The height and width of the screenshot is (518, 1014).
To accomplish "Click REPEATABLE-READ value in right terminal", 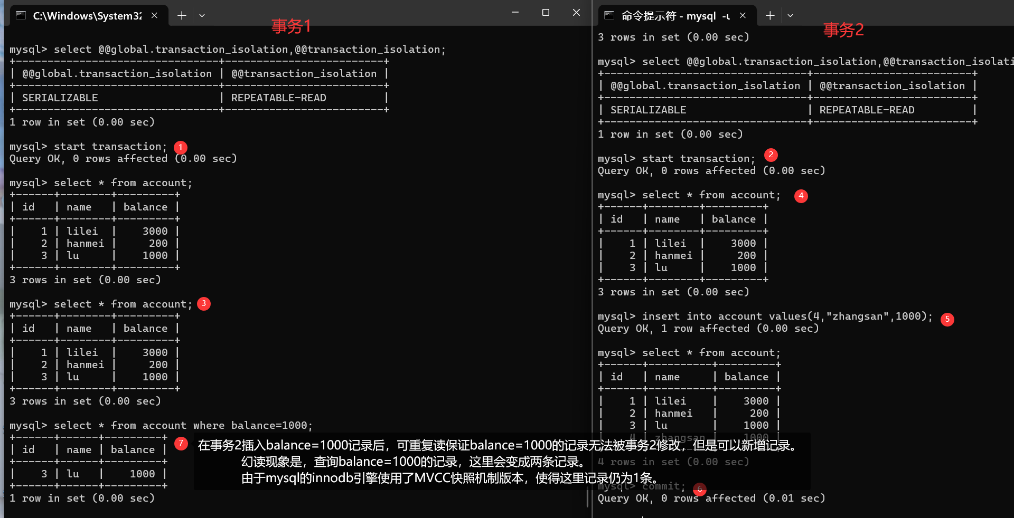I will (x=867, y=110).
